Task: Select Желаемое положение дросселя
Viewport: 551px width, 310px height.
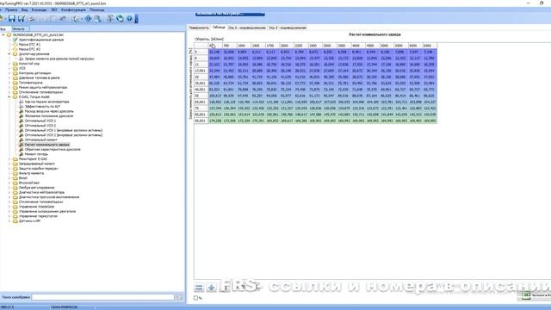Action: coord(49,116)
